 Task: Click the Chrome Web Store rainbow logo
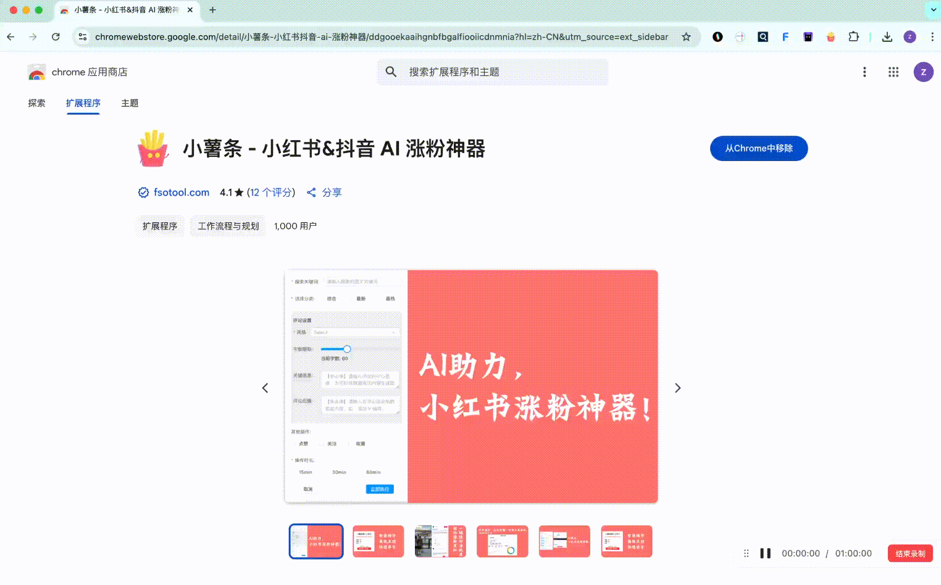click(x=36, y=73)
